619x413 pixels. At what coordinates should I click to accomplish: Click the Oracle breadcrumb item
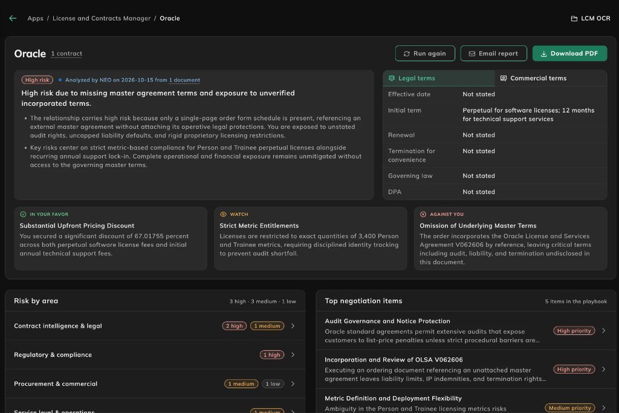click(170, 18)
